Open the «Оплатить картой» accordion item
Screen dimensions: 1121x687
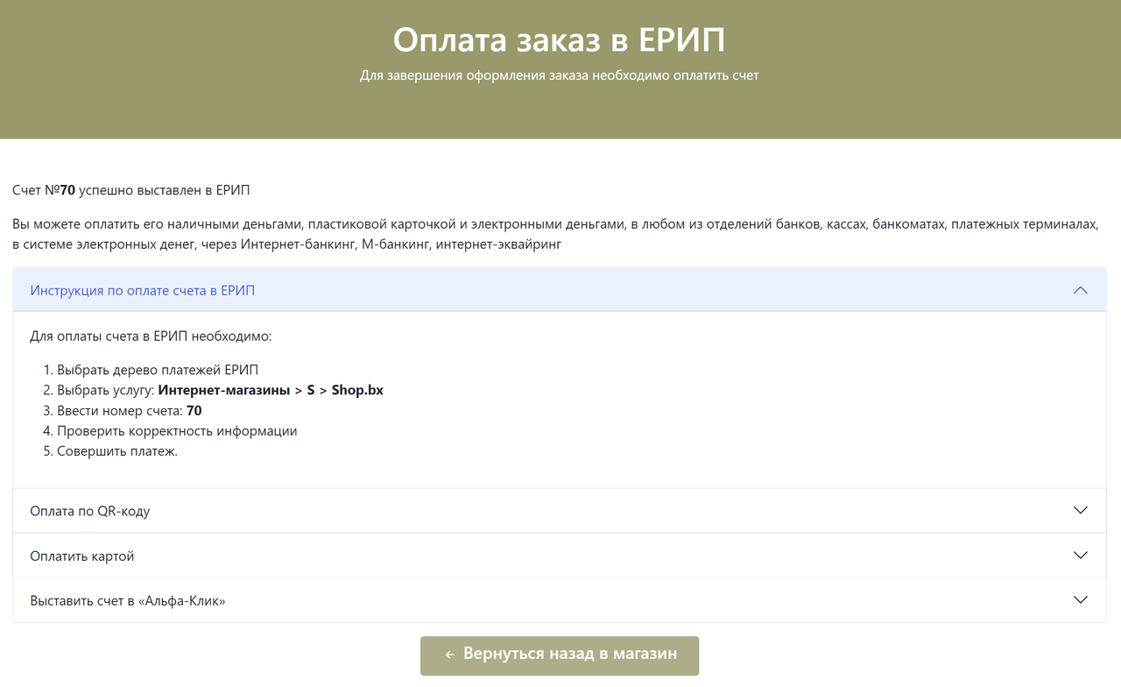click(81, 556)
